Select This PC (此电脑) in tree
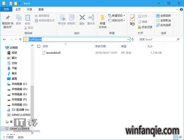This screenshot has height=140, width=184. 12,48
